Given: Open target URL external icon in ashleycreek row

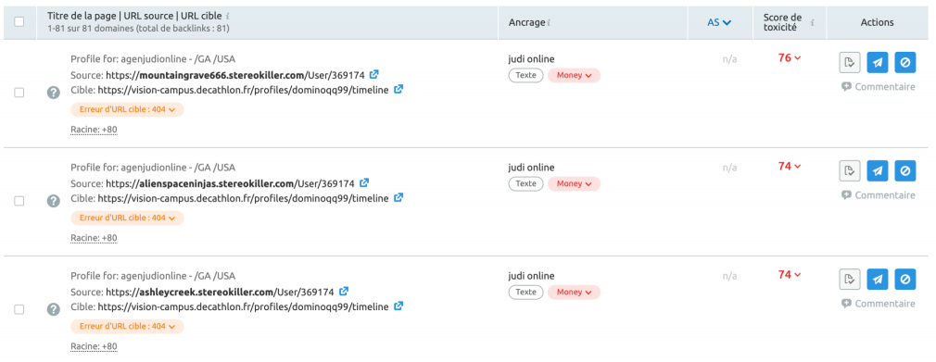Looking at the screenshot, I should [398, 306].
